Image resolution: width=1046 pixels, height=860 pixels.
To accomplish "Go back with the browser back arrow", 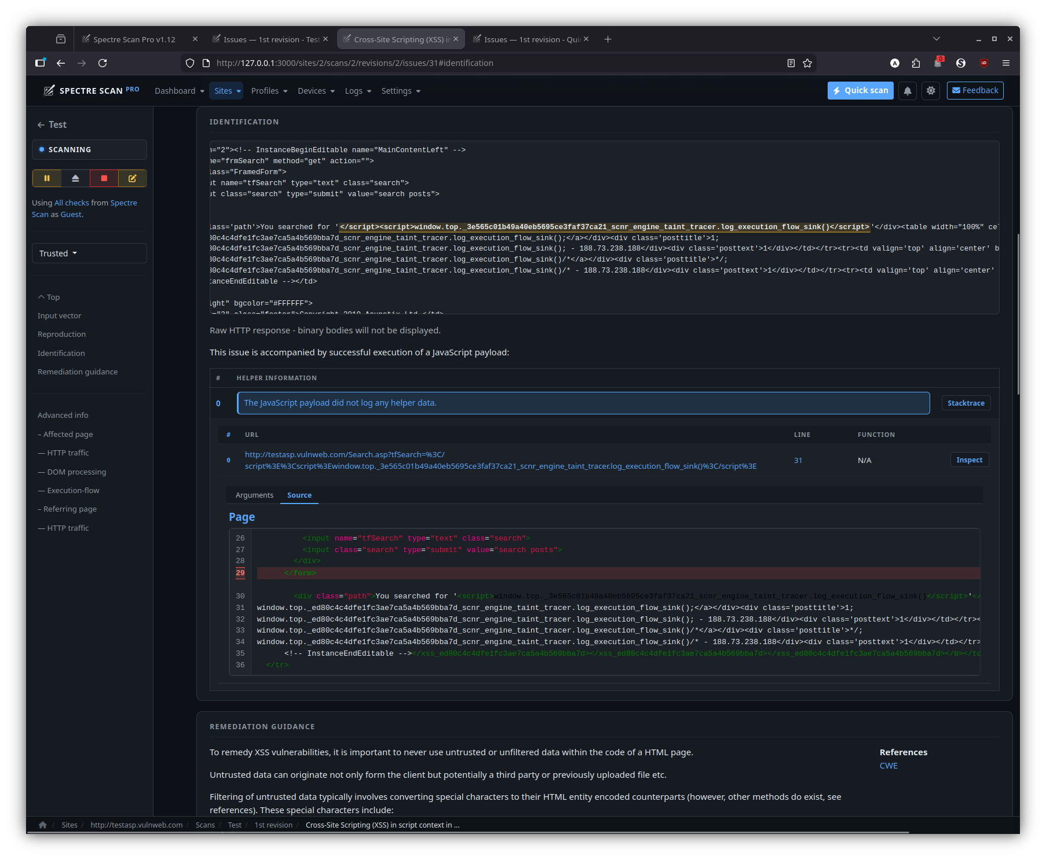I will (x=61, y=63).
